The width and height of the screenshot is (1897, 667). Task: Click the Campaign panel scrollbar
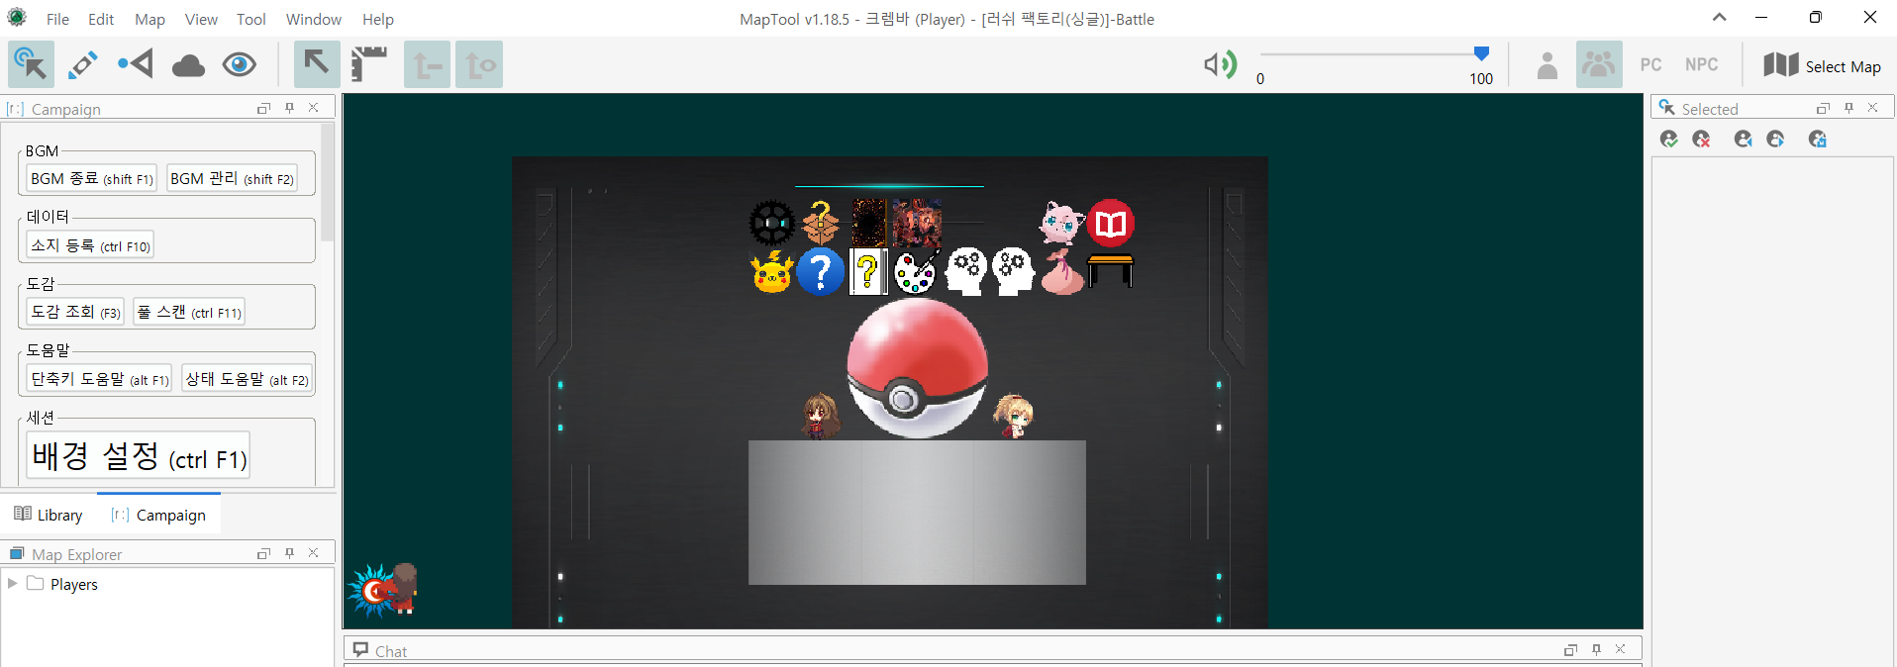click(x=327, y=183)
